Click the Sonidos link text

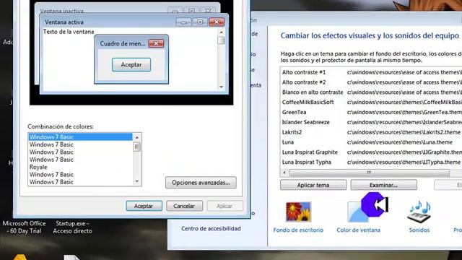click(419, 230)
